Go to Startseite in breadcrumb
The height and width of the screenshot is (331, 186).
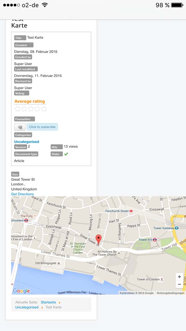[x=48, y=302]
